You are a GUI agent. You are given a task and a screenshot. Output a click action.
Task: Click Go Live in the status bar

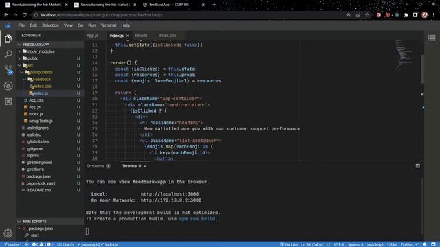(x=289, y=244)
